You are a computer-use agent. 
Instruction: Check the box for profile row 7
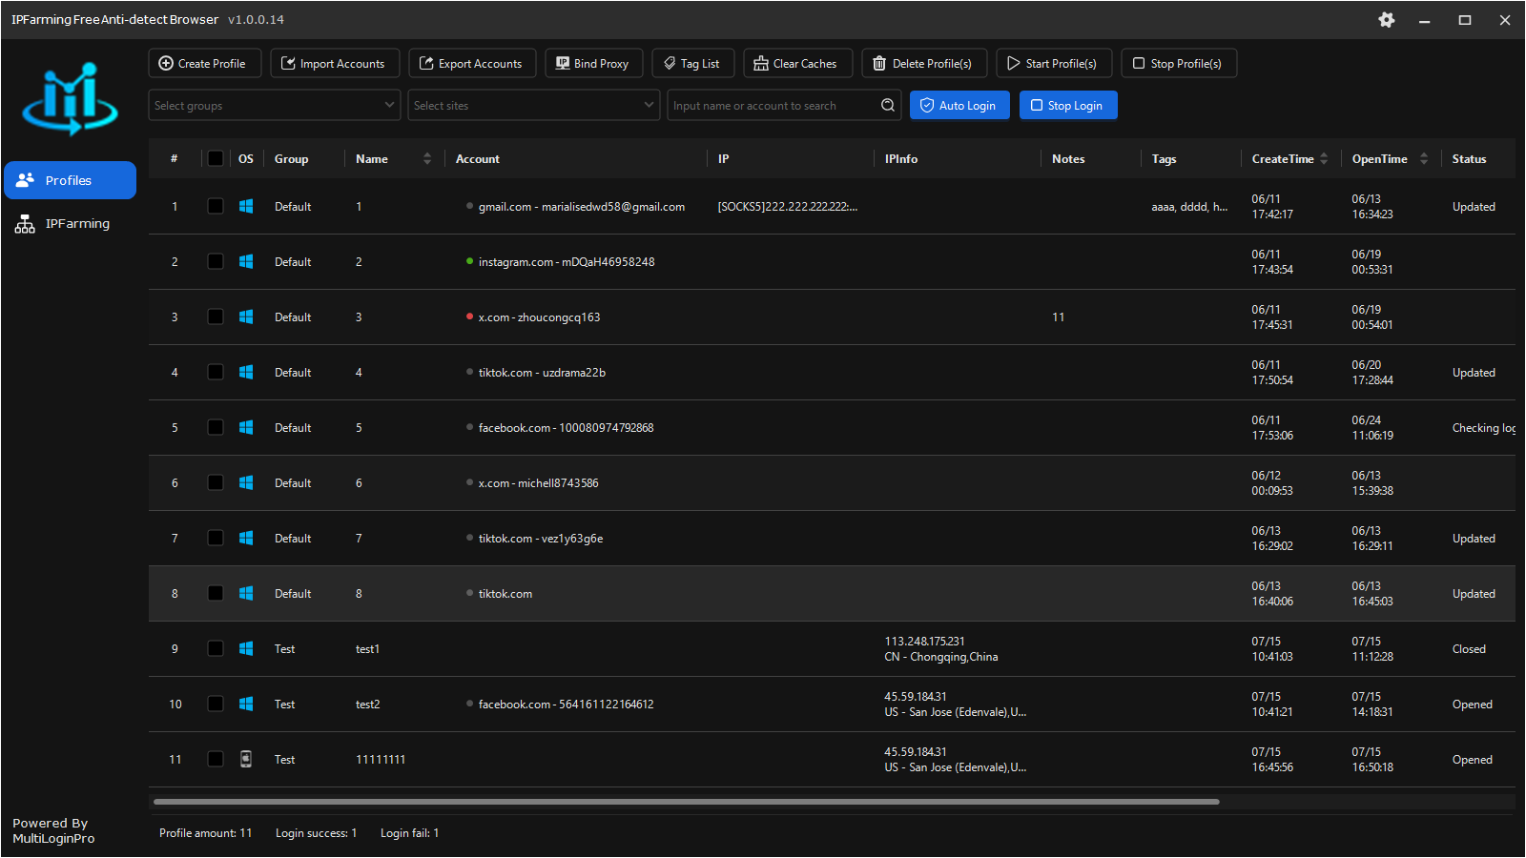(216, 538)
